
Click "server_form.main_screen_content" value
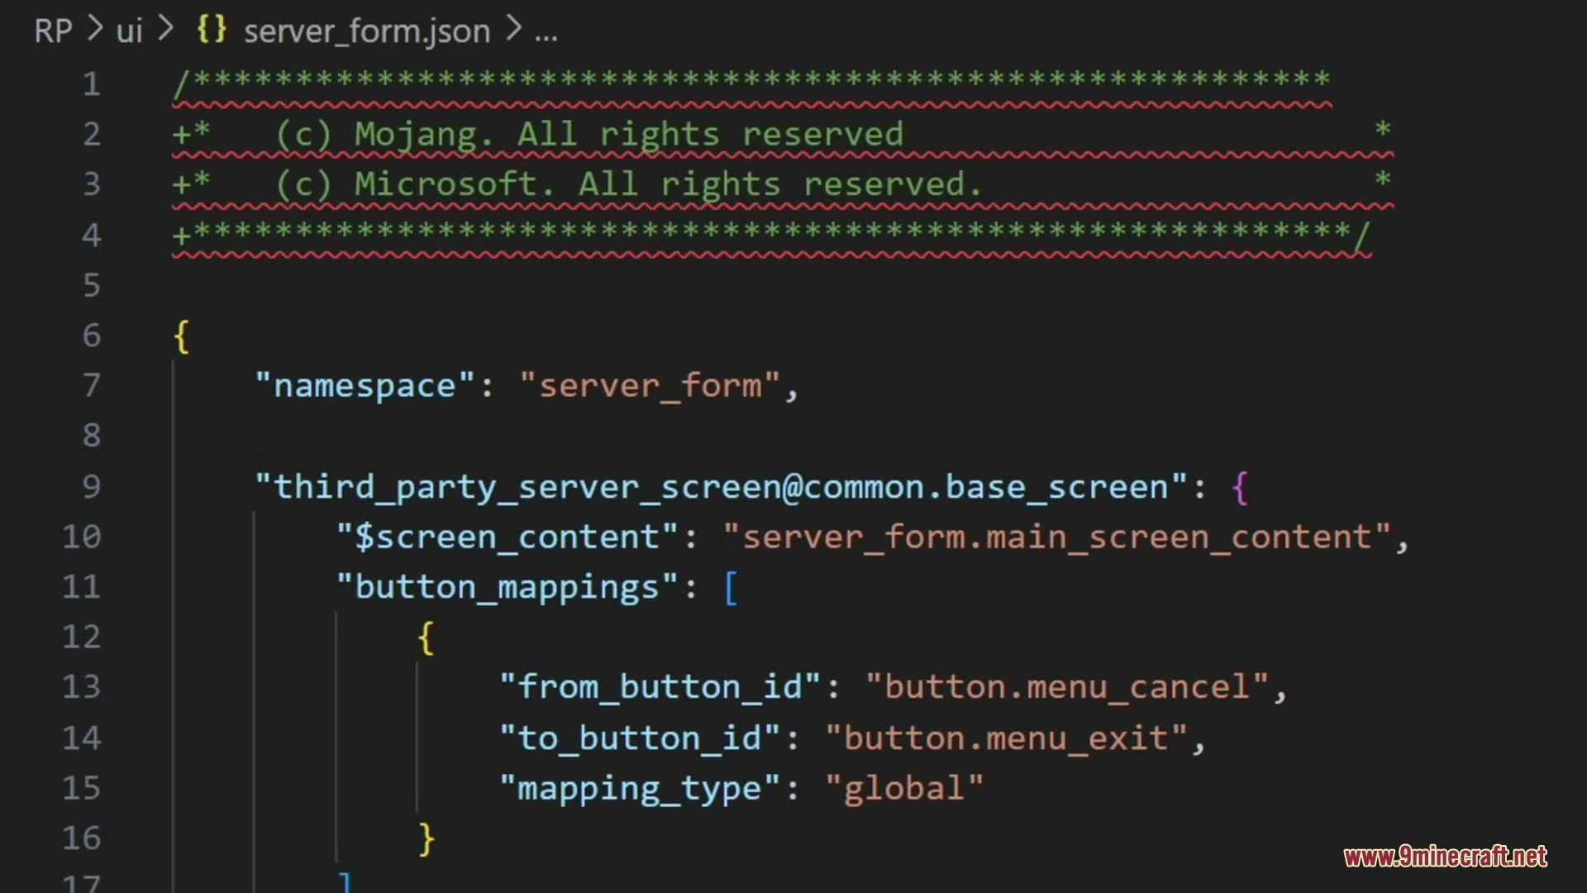tap(1057, 537)
